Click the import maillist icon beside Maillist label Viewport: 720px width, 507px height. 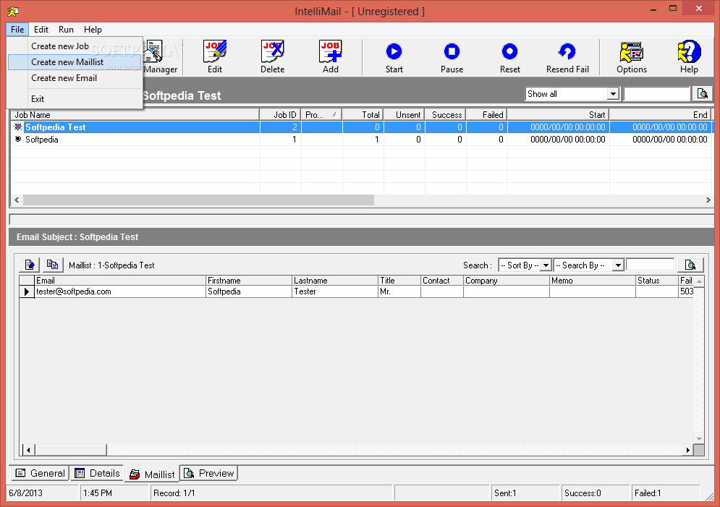(x=30, y=265)
